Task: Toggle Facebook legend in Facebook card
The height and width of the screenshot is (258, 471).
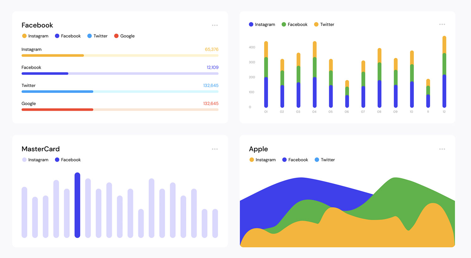Action: (68, 36)
